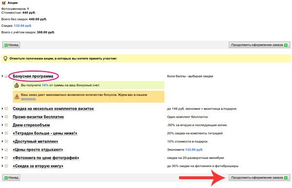Enable the Промо-визитки бесплатно checkbox
Screen dimensions: 292x188
[6, 117]
